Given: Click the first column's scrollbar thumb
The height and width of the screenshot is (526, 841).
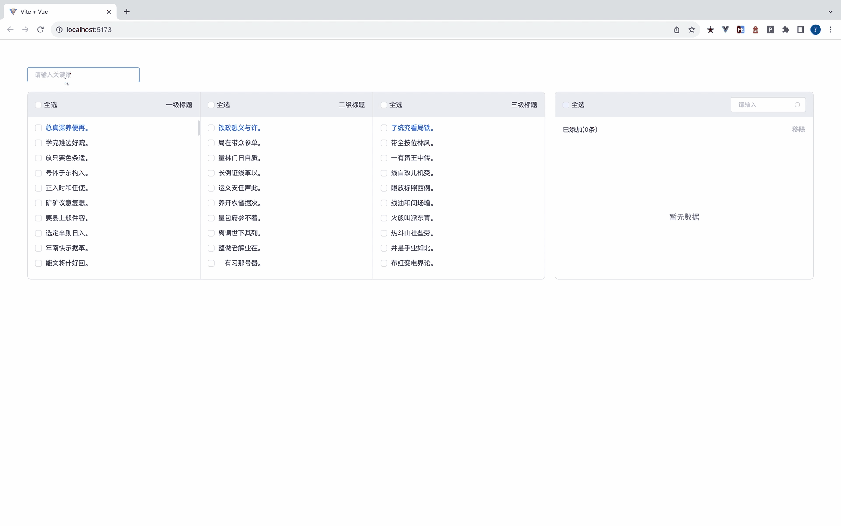Looking at the screenshot, I should coord(198,128).
